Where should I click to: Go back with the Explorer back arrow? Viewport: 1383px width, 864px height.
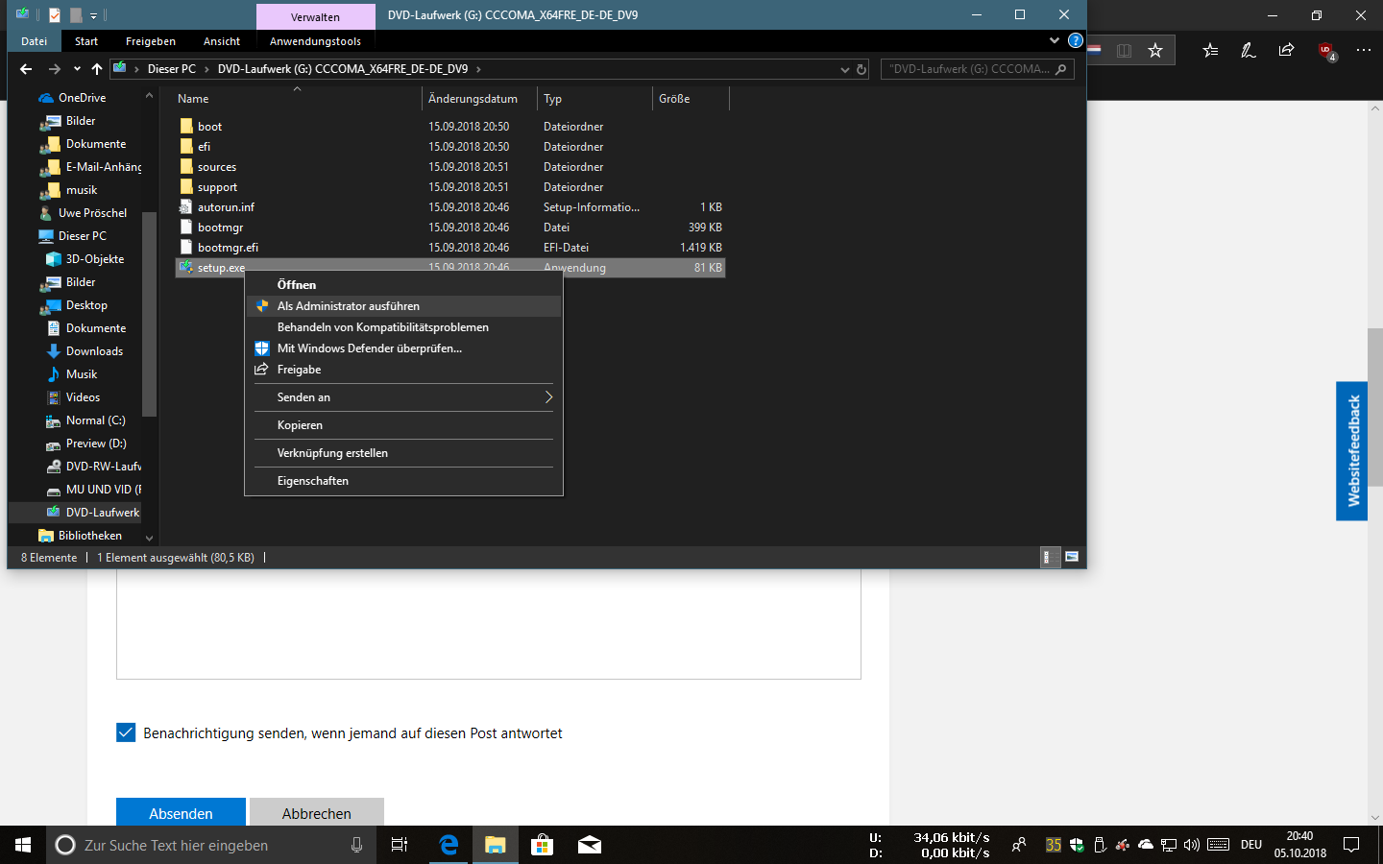coord(26,69)
